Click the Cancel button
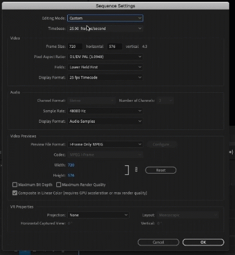The image size is (235, 255). click(158, 242)
